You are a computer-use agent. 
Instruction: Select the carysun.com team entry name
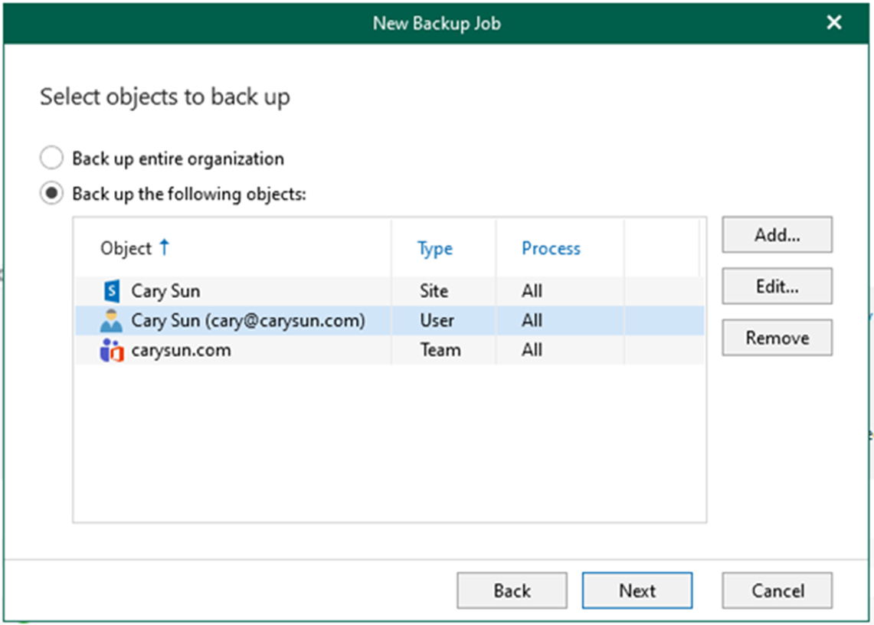(181, 351)
